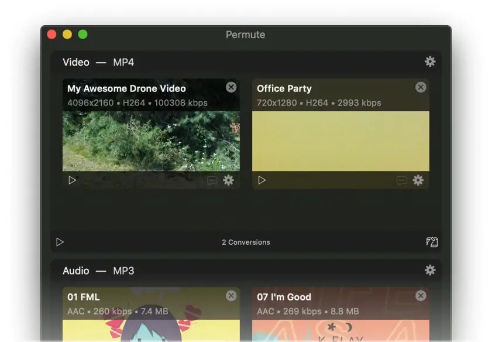Maximize the Permute window with green button
This screenshot has height=342, width=492.
click(x=83, y=34)
